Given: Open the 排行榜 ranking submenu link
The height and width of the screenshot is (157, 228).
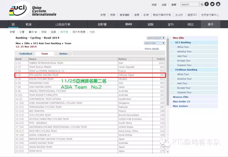Looking at the screenshot, I should 64,32.
